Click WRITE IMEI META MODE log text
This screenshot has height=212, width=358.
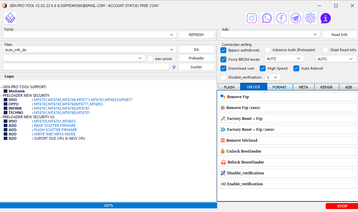coord(55,134)
